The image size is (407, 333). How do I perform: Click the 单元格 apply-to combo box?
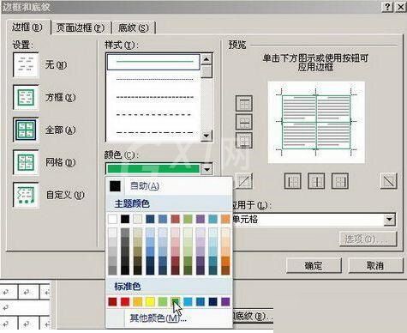coord(314,220)
